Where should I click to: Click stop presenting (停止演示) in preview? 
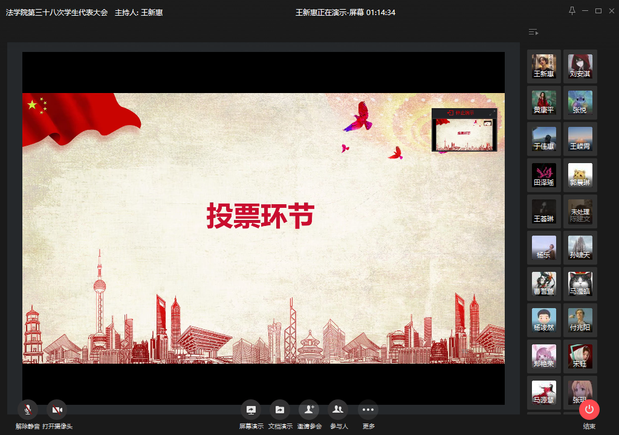[461, 113]
